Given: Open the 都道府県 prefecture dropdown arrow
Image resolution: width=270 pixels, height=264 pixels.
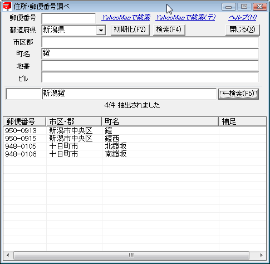Looking at the screenshot, I should [x=101, y=30].
